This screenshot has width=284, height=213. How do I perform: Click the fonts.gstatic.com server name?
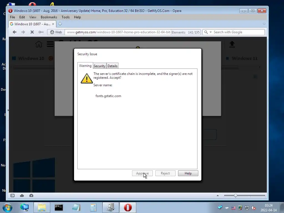click(x=108, y=96)
